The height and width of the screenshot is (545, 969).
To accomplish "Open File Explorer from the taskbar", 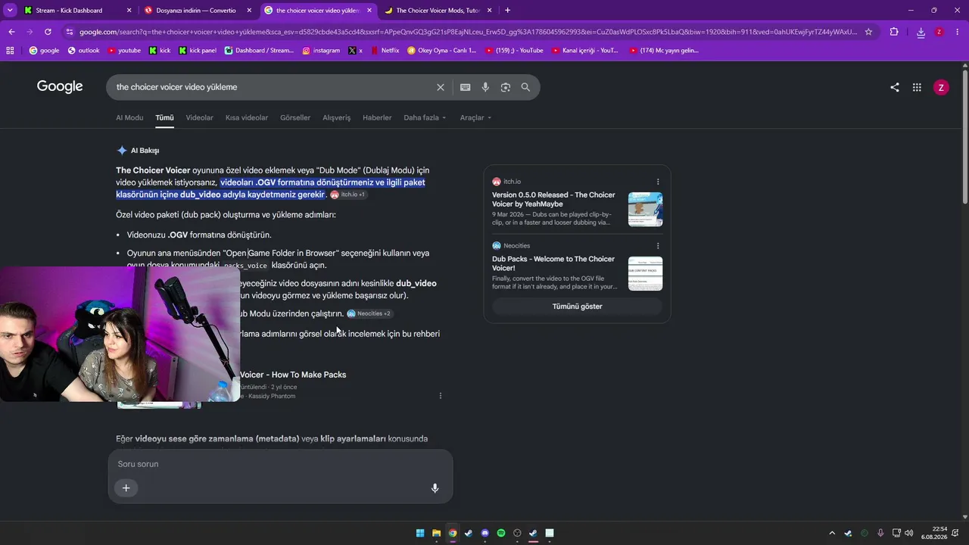I will (x=437, y=533).
